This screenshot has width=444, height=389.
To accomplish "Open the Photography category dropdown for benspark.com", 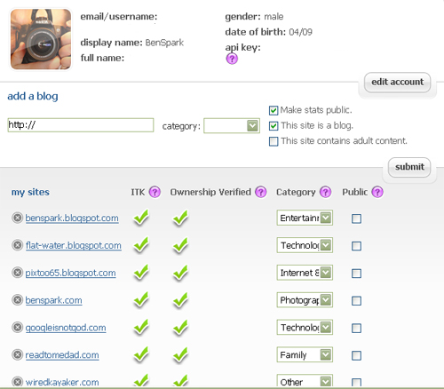I will pyautogui.click(x=305, y=300).
